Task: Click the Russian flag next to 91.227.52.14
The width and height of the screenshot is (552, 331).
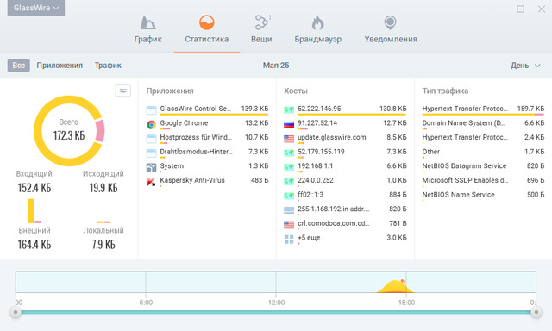Action: (x=289, y=124)
